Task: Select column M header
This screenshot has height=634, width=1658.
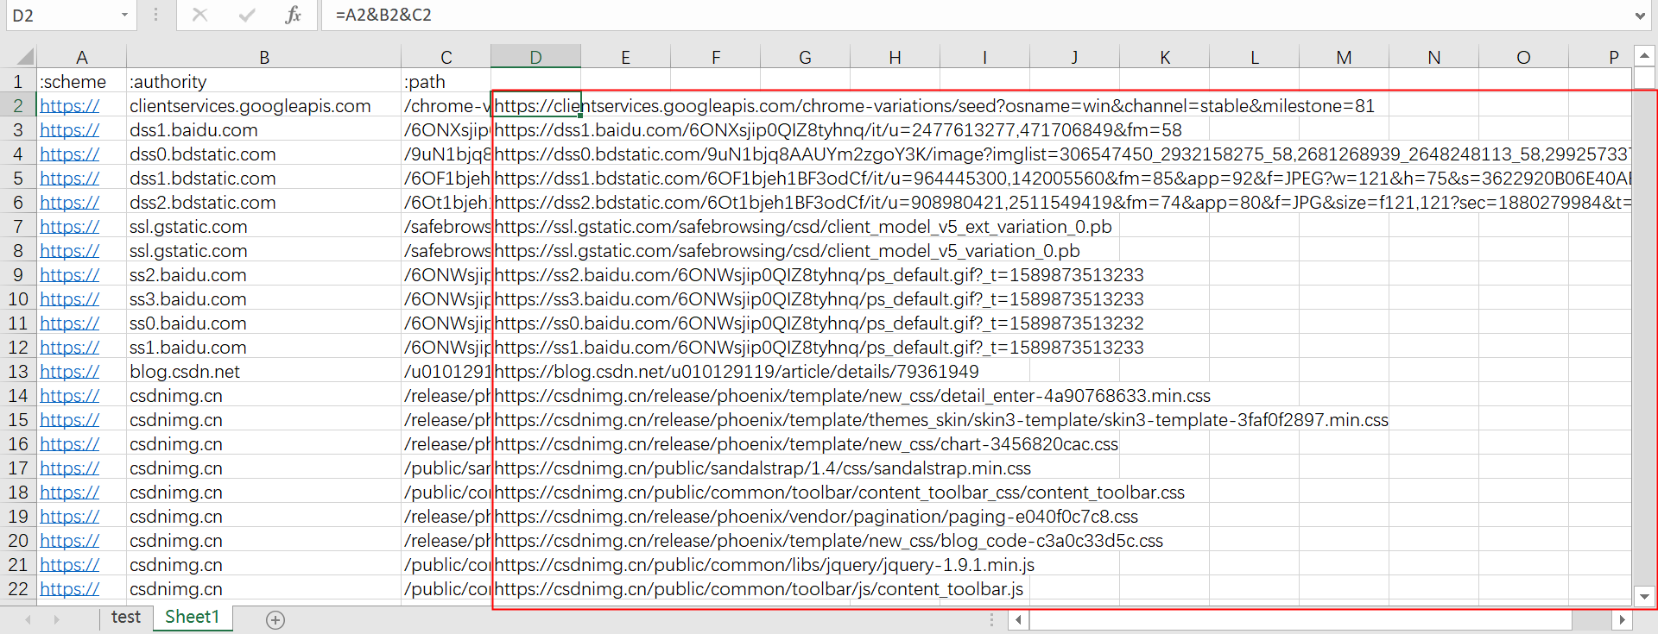Action: 1344,57
